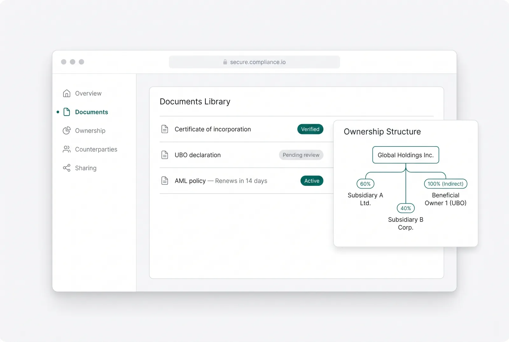
Task: Click the Ownership Structure heading
Action: (x=382, y=132)
